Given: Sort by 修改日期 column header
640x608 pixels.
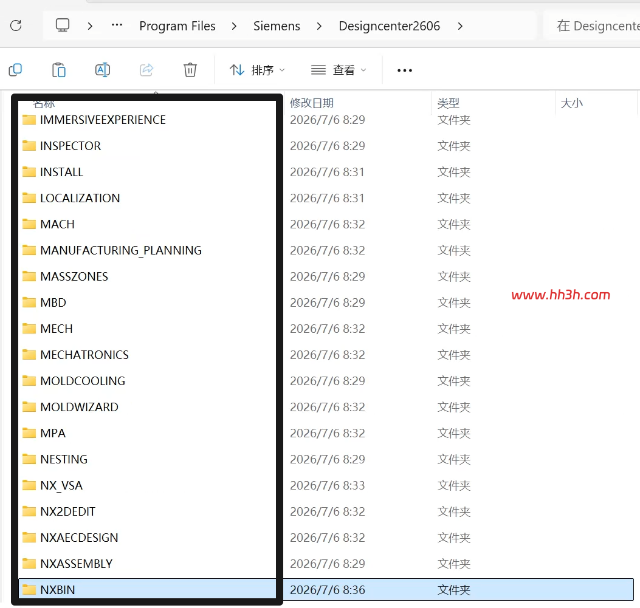Looking at the screenshot, I should click(312, 103).
